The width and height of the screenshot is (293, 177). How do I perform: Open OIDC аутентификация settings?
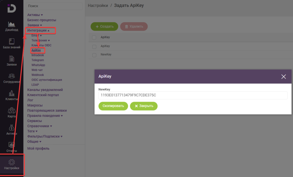pos(47,80)
